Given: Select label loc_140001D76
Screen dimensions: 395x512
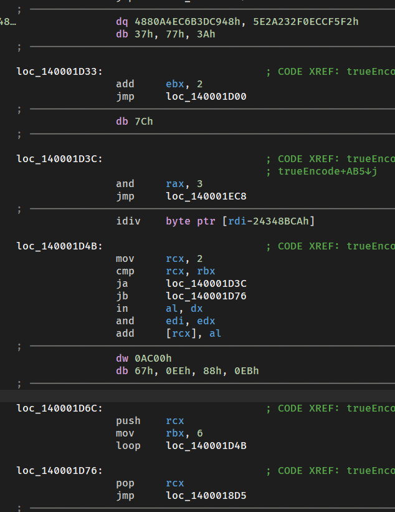Looking at the screenshot, I should pos(60,471).
